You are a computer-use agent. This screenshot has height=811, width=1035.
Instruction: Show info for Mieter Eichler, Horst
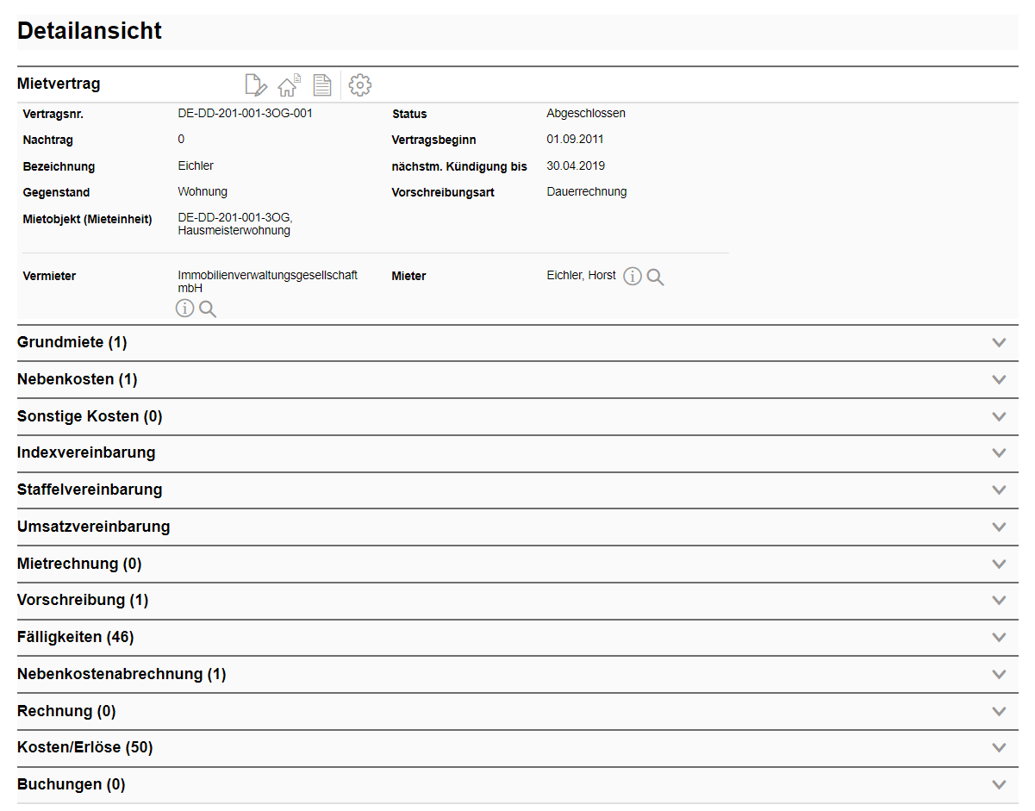pyautogui.click(x=633, y=277)
